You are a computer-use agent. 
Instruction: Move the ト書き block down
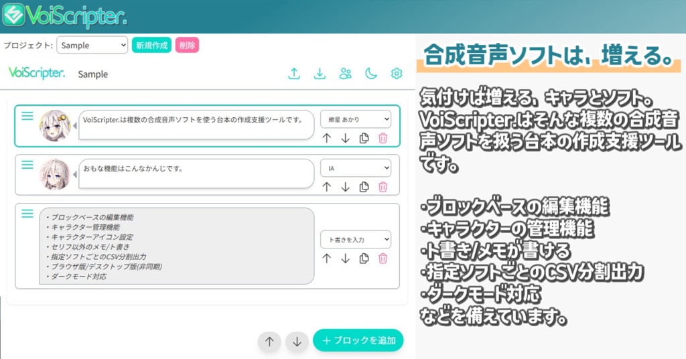345,259
